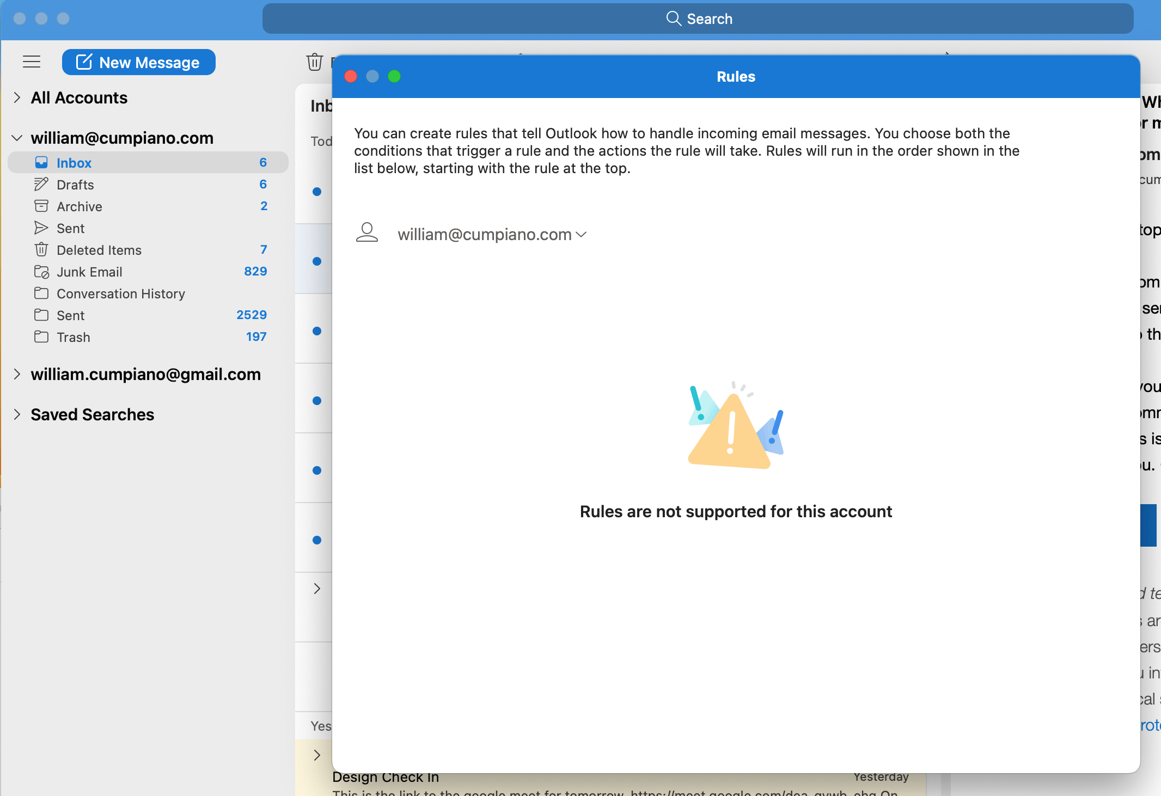Click the Inbox tray icon
Viewport: 1161px width, 796px height.
41,163
